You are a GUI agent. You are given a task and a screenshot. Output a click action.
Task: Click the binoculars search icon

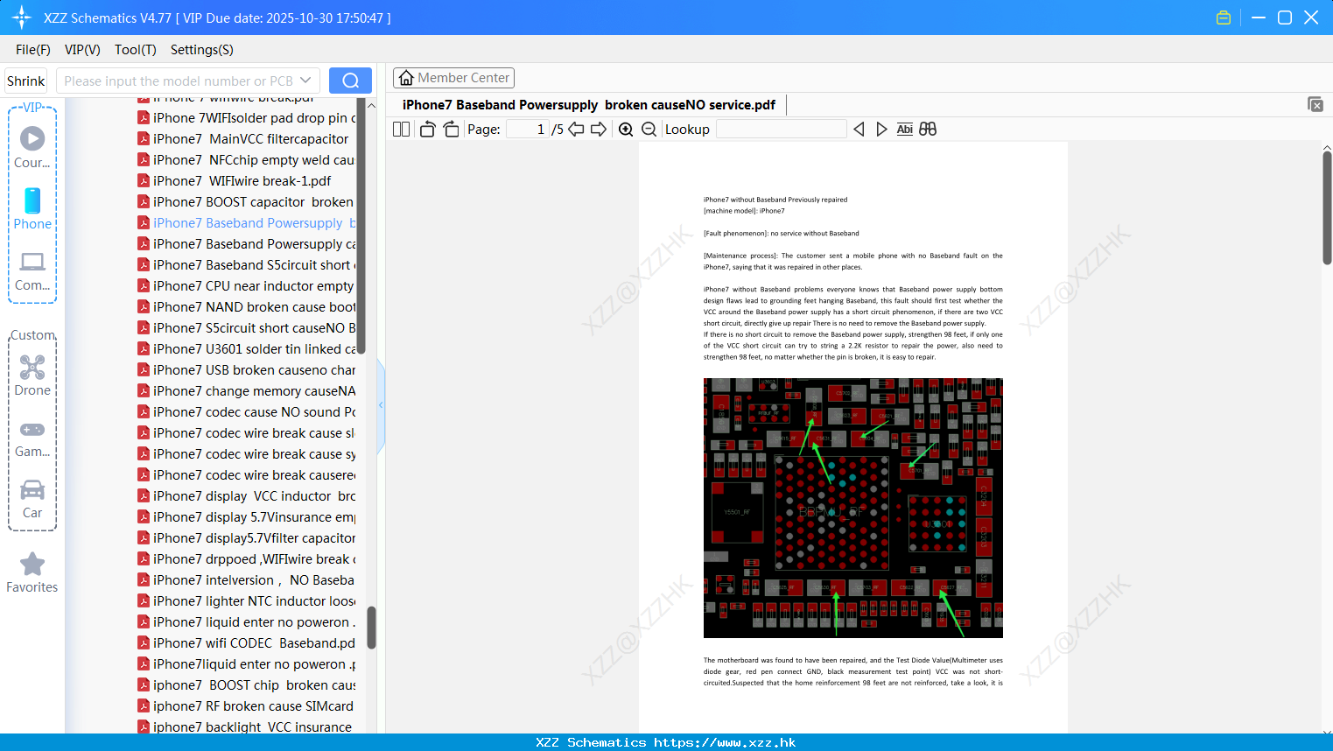point(928,130)
